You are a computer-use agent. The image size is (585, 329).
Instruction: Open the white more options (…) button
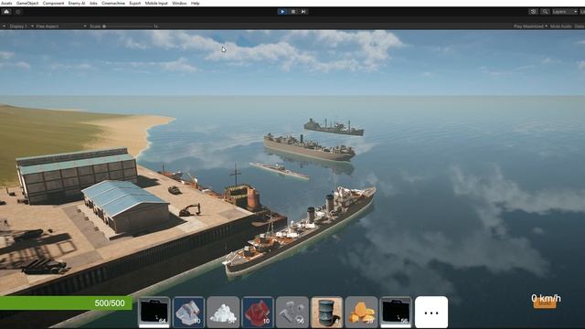click(x=431, y=312)
